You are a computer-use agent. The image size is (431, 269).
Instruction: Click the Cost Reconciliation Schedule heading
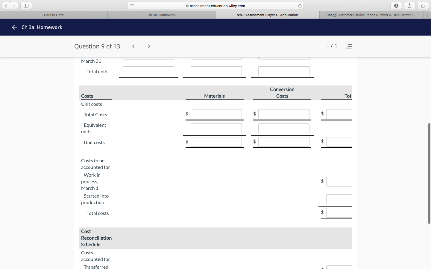pyautogui.click(x=96, y=238)
